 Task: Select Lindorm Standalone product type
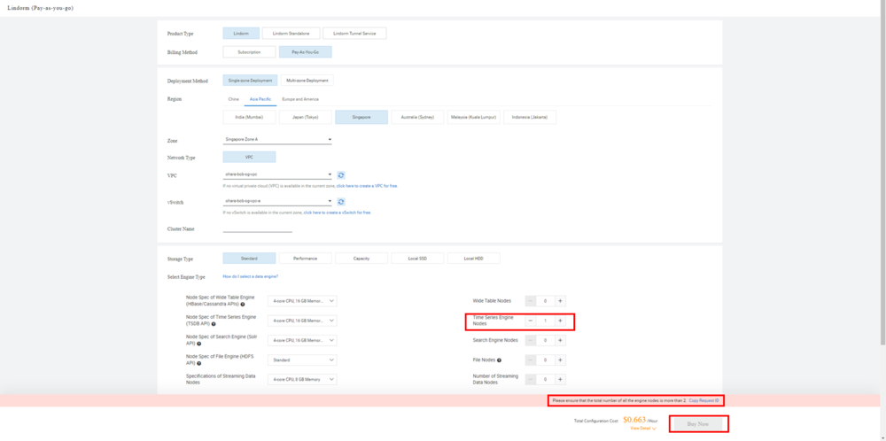click(291, 34)
